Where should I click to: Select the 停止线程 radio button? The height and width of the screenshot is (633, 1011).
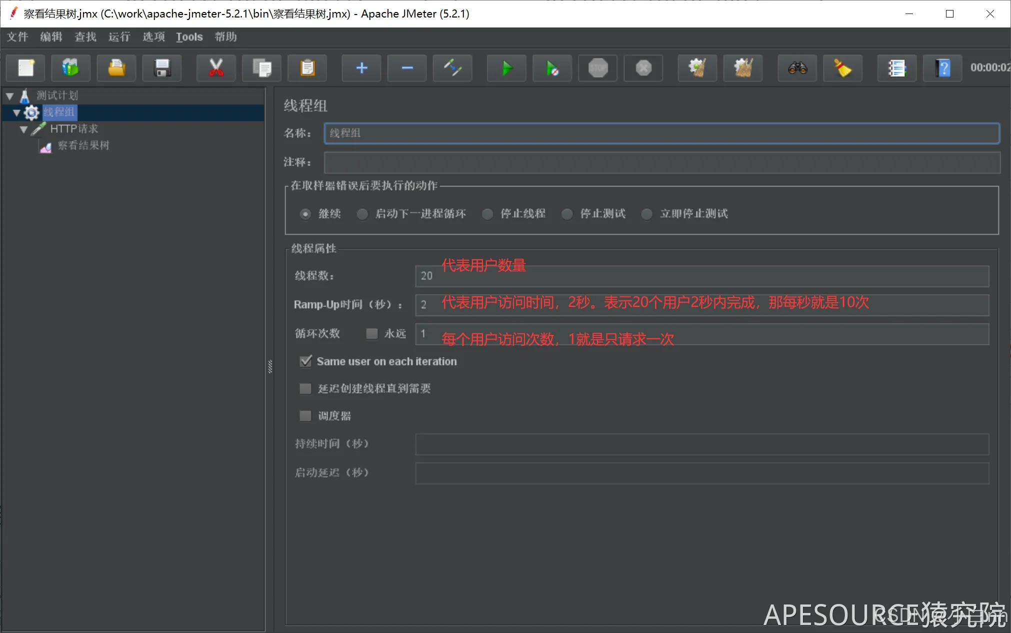487,214
